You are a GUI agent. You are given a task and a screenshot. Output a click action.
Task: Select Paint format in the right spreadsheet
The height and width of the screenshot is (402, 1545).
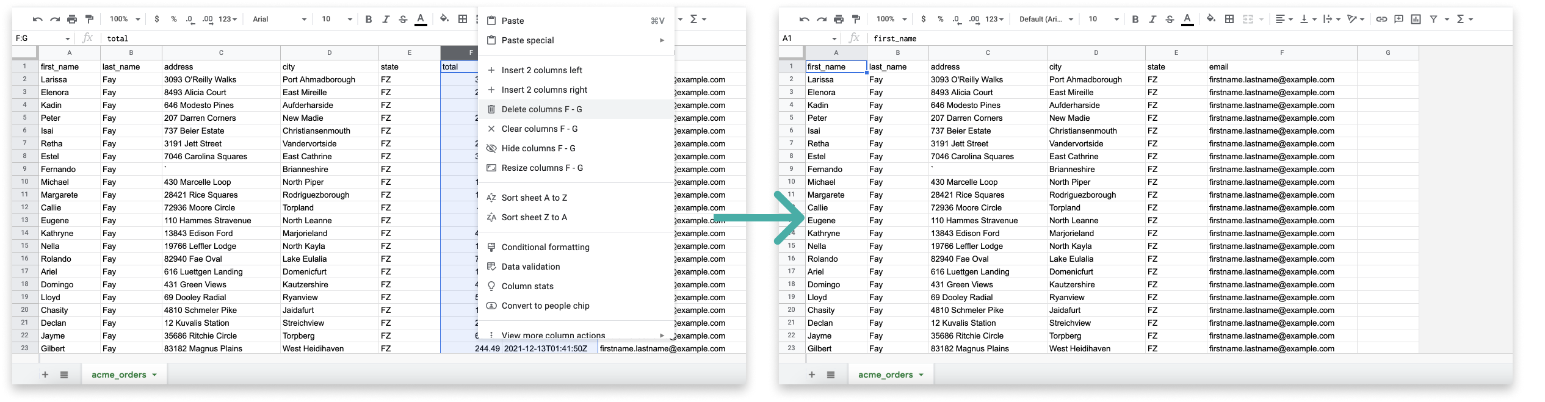click(856, 20)
